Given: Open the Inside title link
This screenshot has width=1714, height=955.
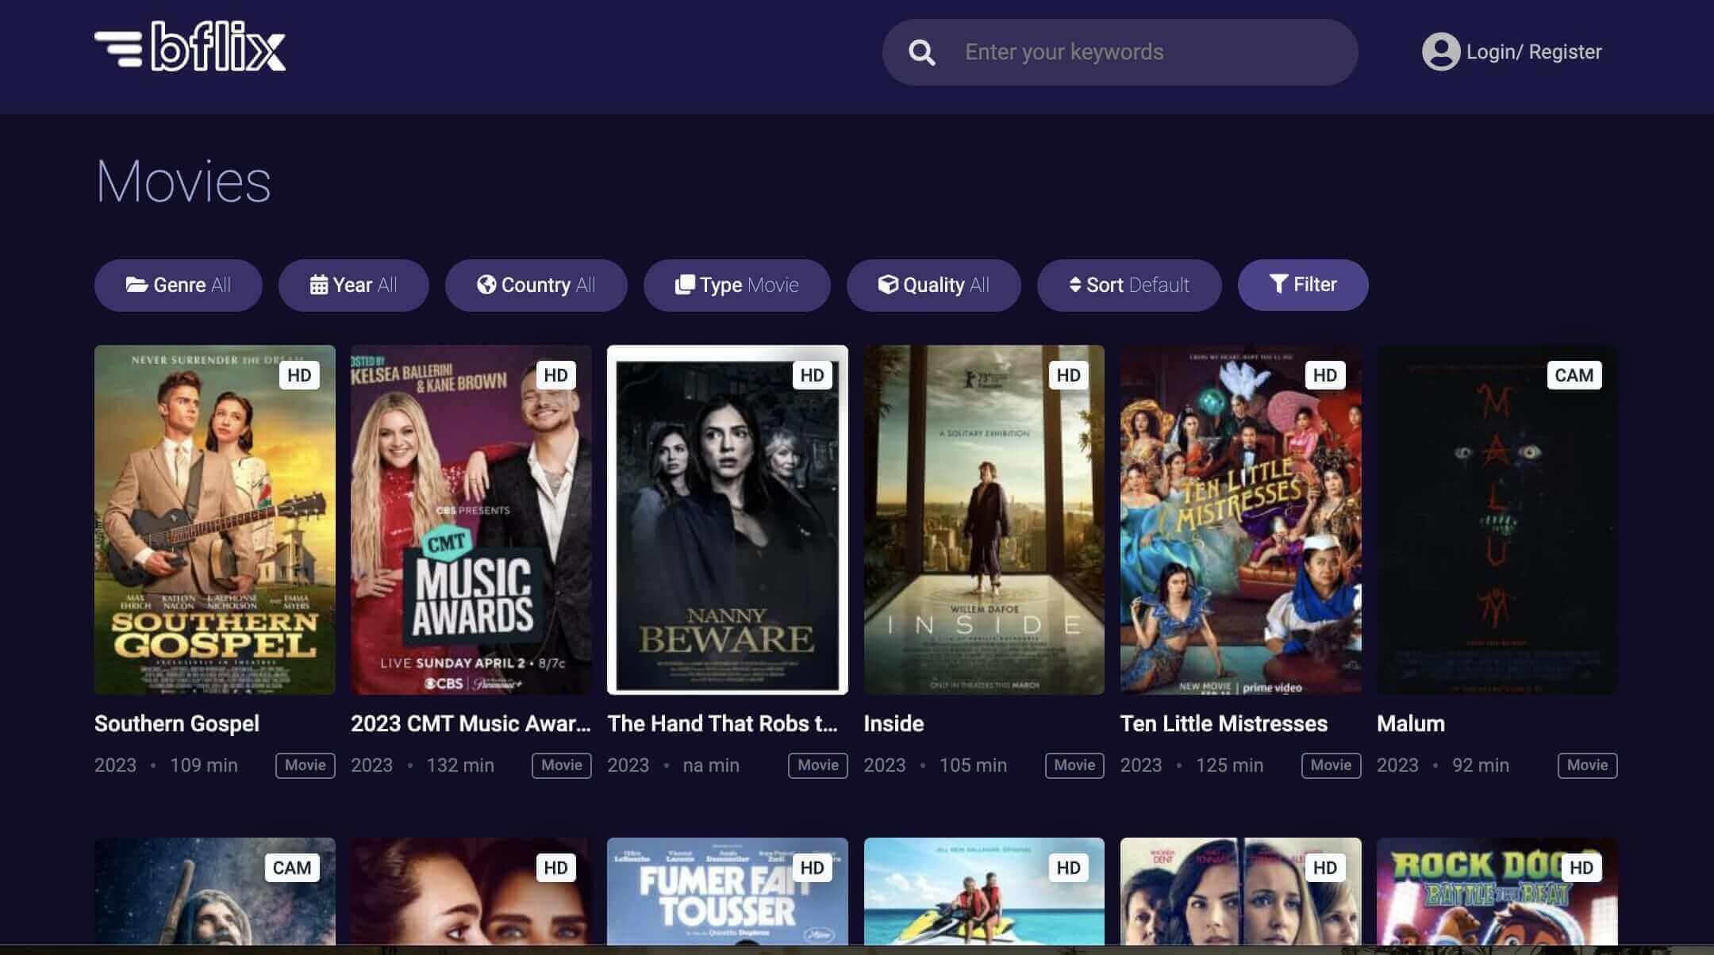Looking at the screenshot, I should (894, 723).
